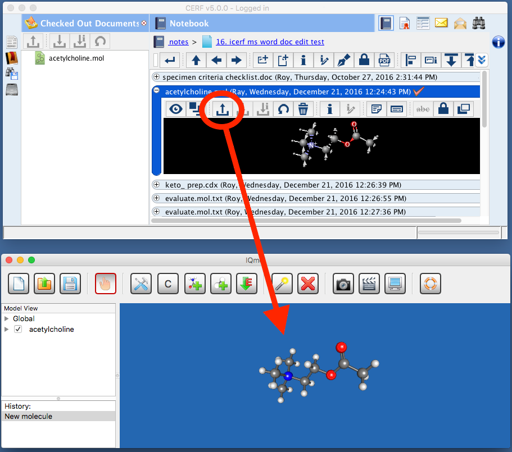Expand evaluate.mol.txt 12:26:55 PM entry
512x452 pixels.
156,198
